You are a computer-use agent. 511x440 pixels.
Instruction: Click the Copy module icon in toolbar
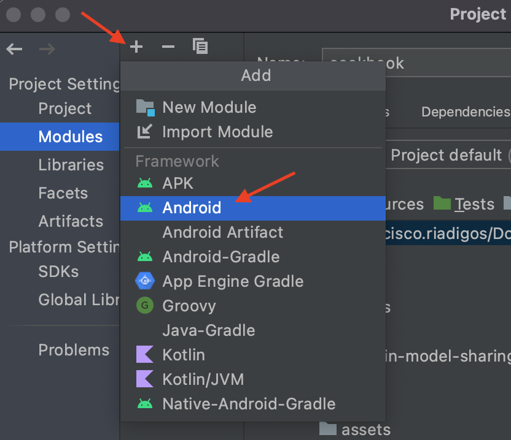200,46
